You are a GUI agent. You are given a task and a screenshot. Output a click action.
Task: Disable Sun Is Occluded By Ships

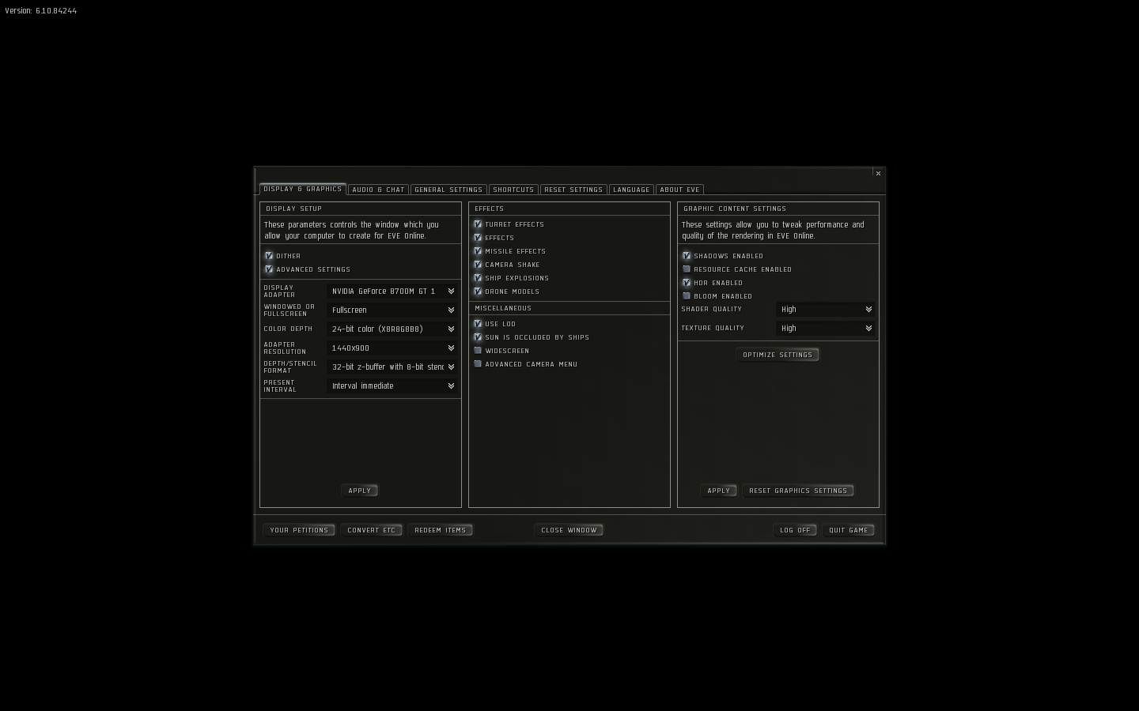point(478,337)
